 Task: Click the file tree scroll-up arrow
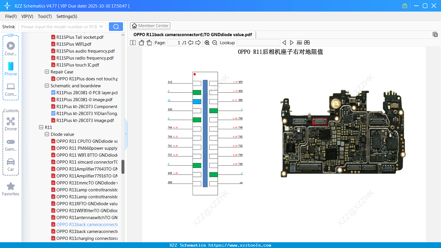tap(123, 35)
